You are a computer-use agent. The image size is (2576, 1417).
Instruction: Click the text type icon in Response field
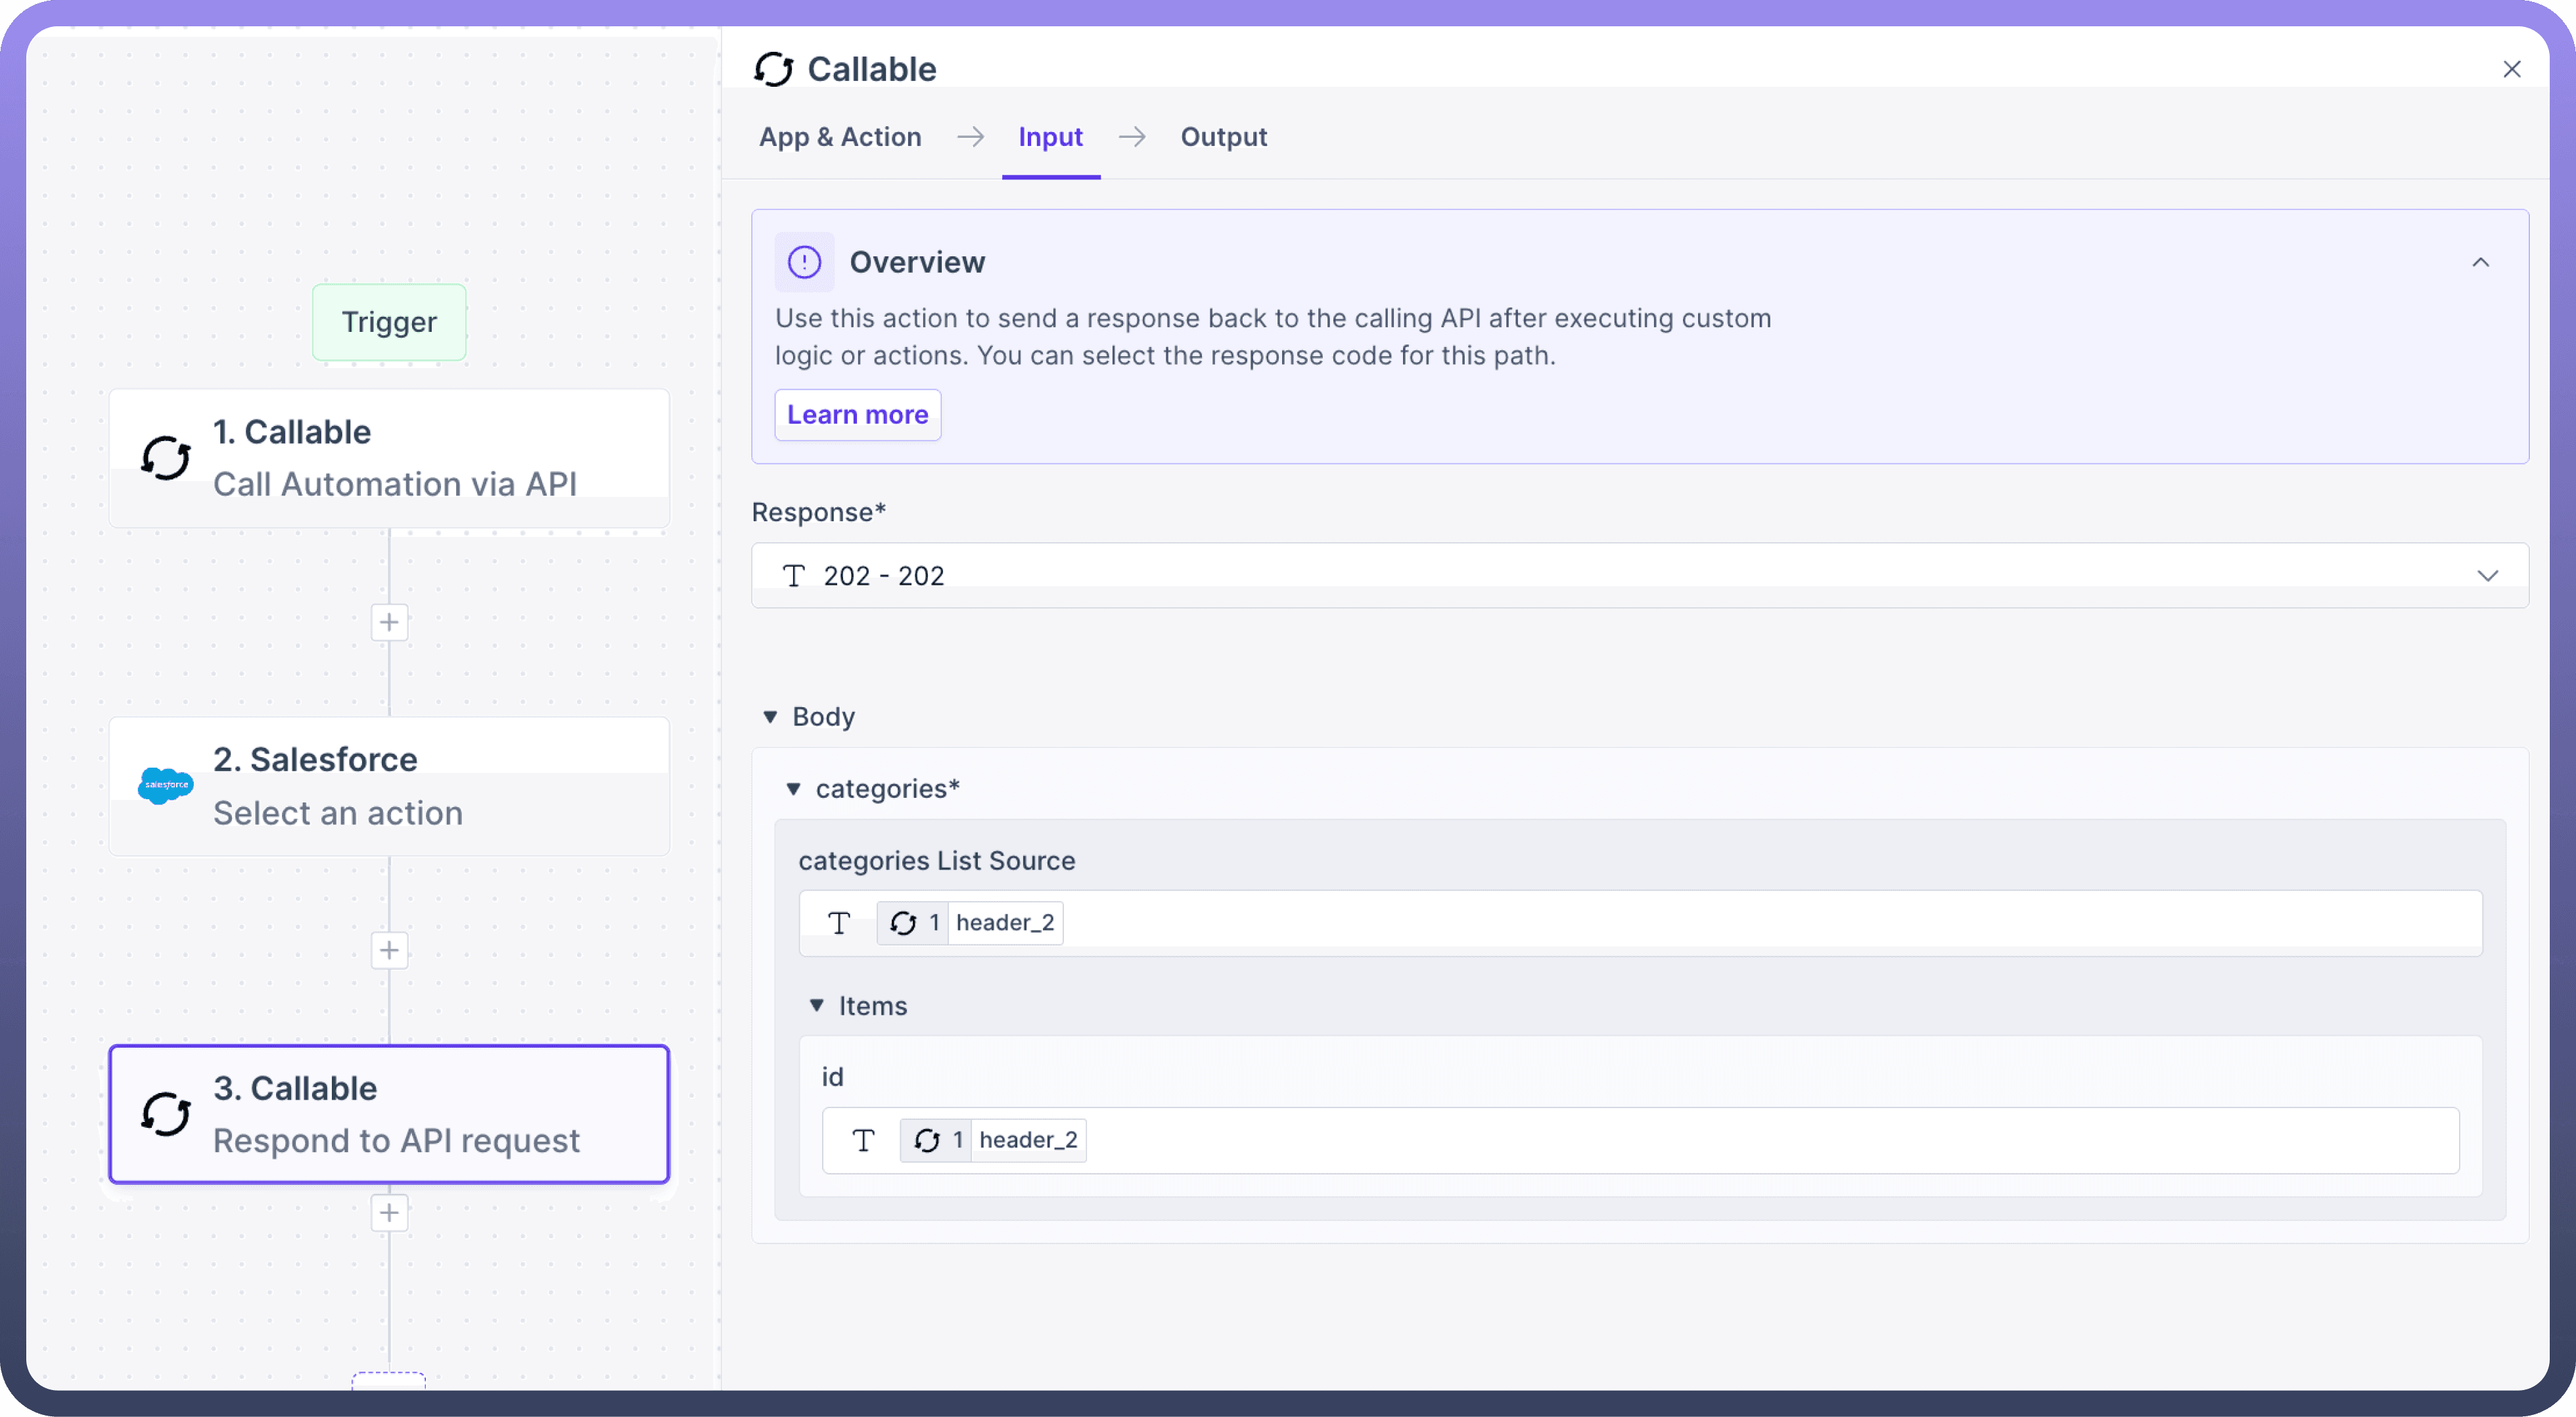tap(794, 576)
